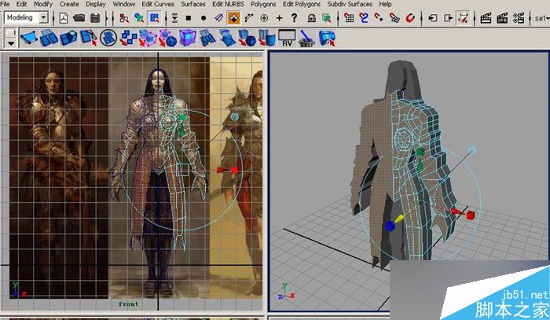Enable snap to points magnet
Screen dimensions: 550x320
point(379,18)
